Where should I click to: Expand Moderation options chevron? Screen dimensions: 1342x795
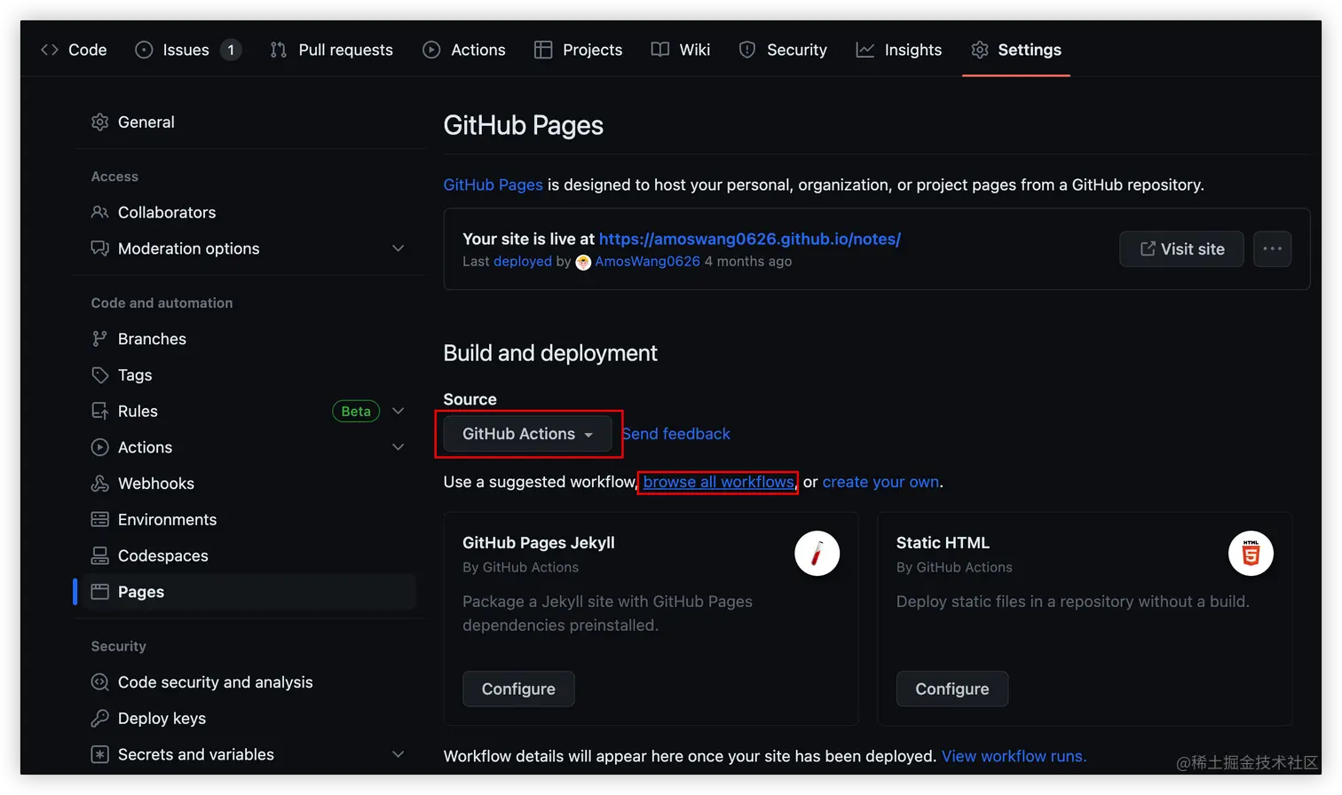coord(398,248)
